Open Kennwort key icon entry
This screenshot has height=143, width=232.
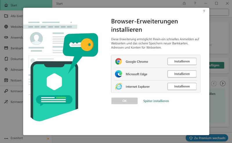click(x=6, y=91)
